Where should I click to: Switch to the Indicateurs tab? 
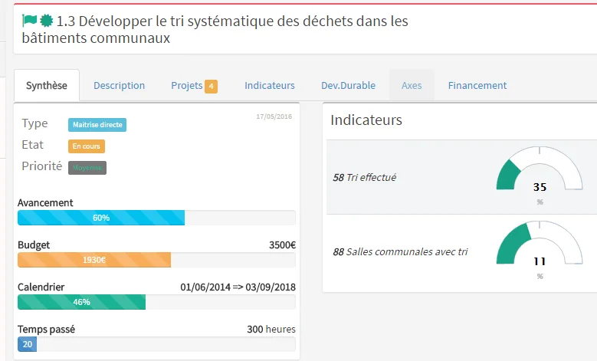click(270, 85)
